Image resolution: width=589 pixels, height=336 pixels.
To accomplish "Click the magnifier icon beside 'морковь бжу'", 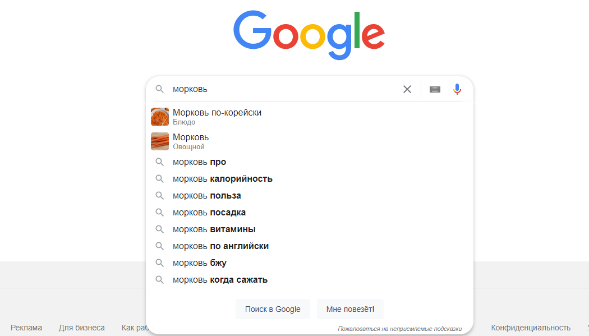I will tap(160, 263).
